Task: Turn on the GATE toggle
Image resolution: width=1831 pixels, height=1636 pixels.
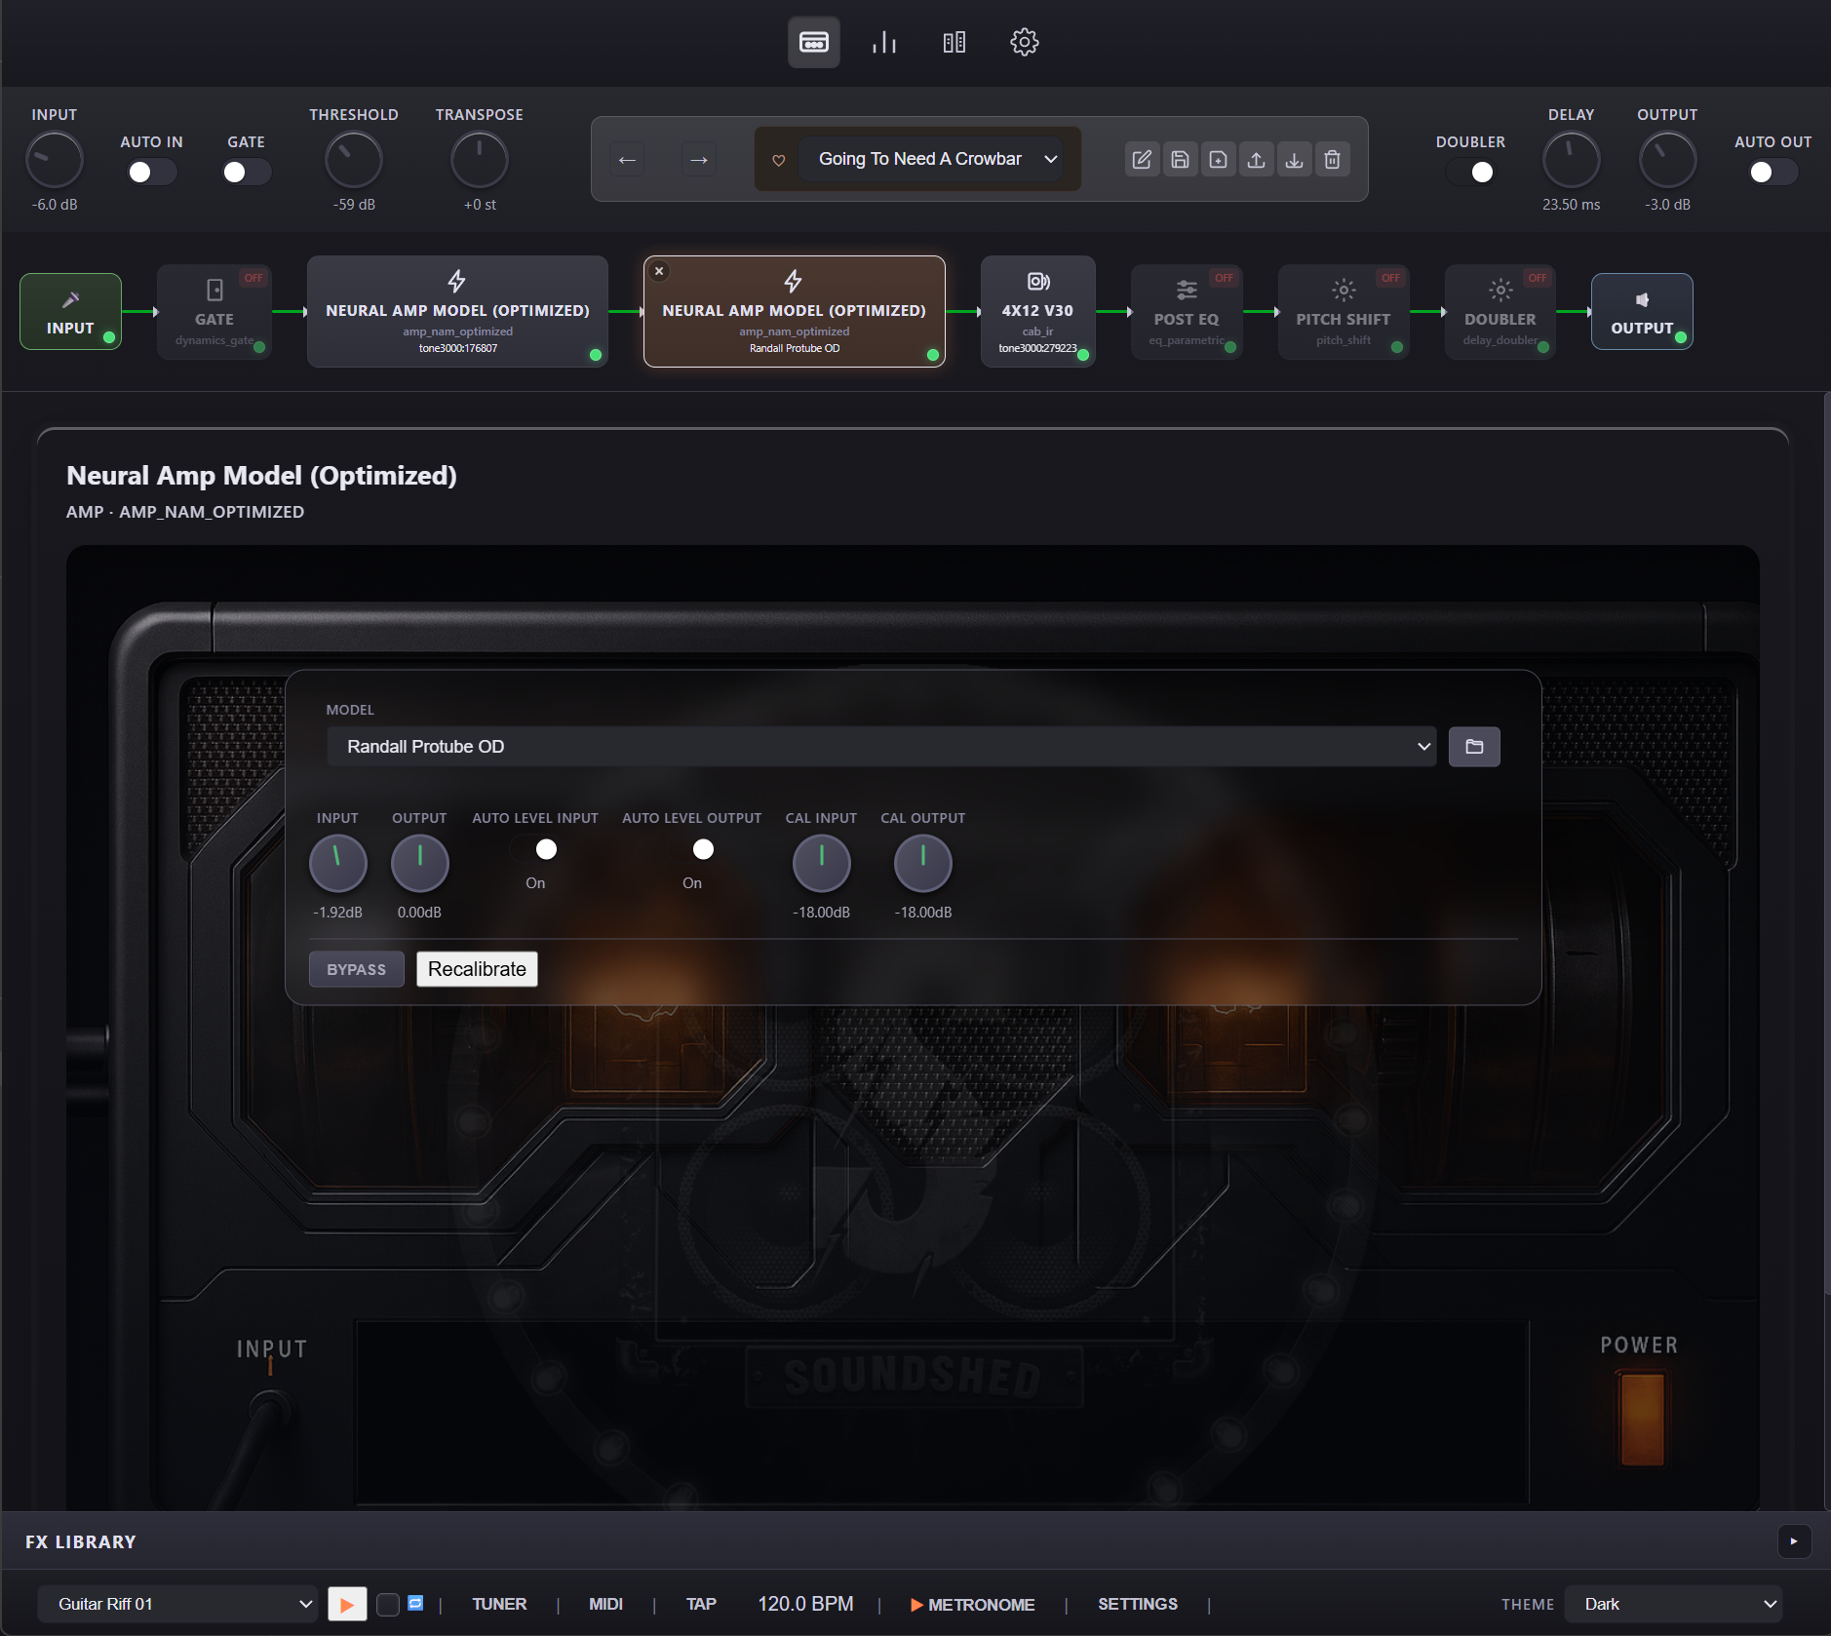Action: (x=246, y=172)
